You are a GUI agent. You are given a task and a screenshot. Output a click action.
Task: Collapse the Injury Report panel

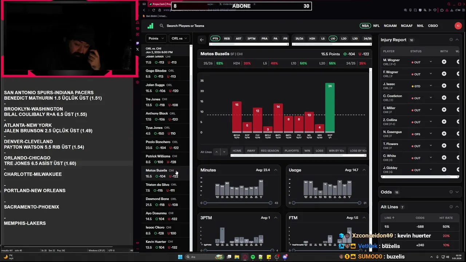[x=457, y=40]
